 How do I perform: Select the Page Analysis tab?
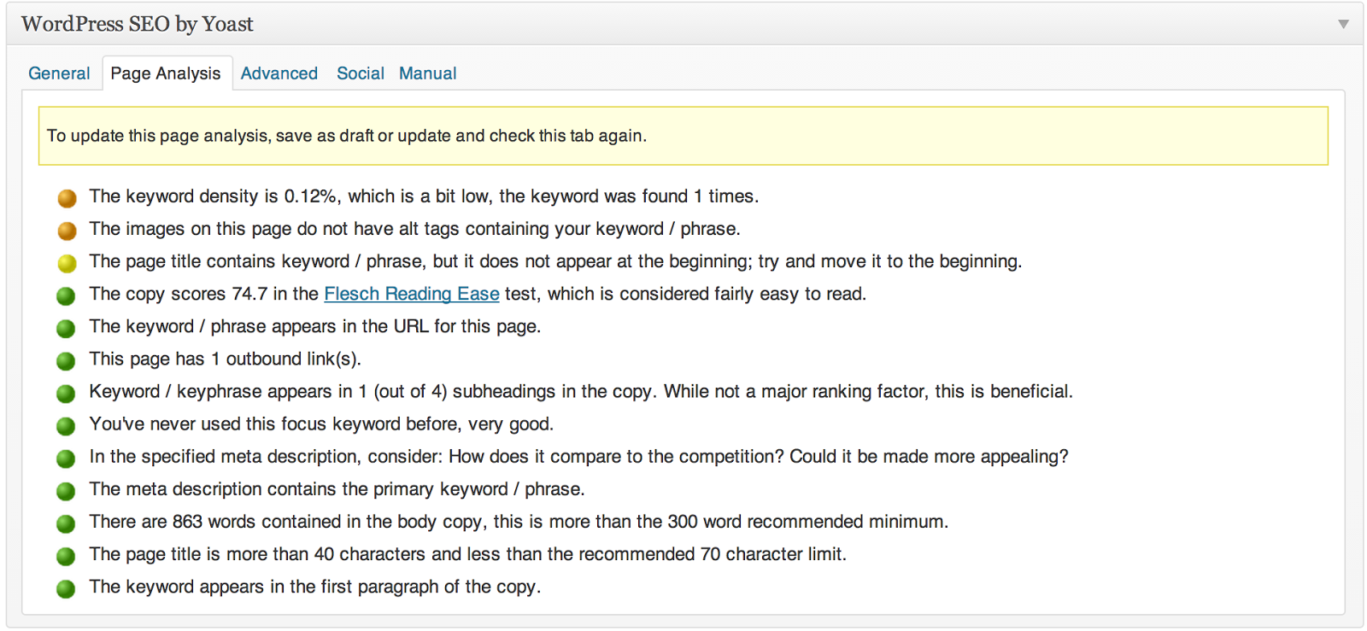pyautogui.click(x=166, y=73)
